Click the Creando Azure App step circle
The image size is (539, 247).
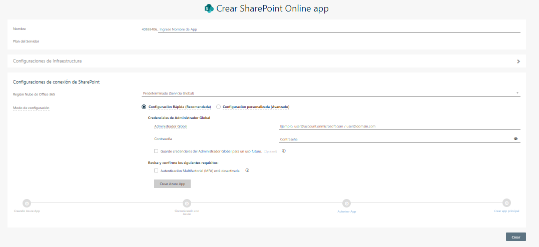pos(27,203)
